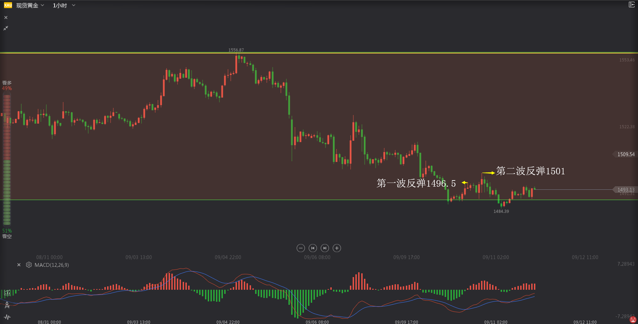The width and height of the screenshot is (638, 324).
Task: Click the 看空 51% sentiment label
Action: tap(7, 234)
